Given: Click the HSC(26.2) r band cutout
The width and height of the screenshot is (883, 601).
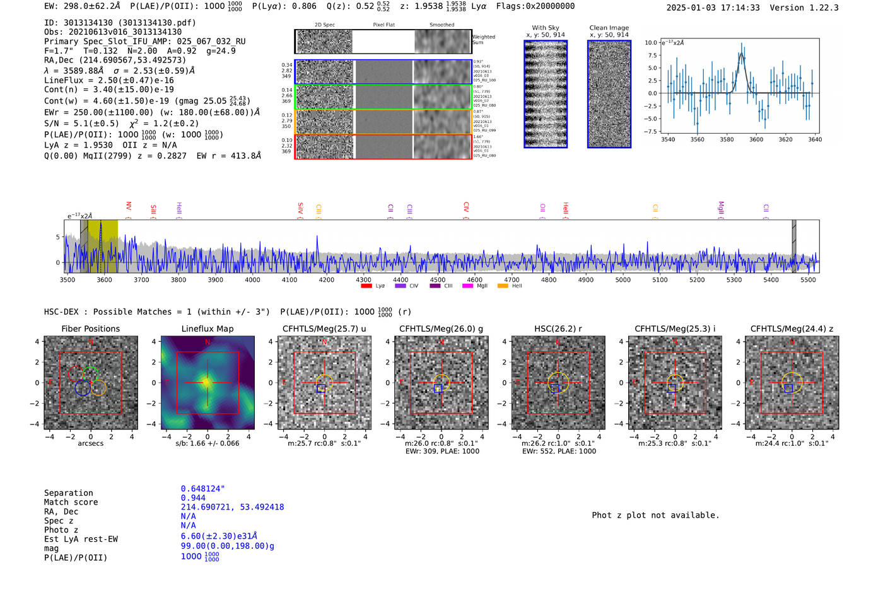Looking at the screenshot, I should tap(558, 383).
